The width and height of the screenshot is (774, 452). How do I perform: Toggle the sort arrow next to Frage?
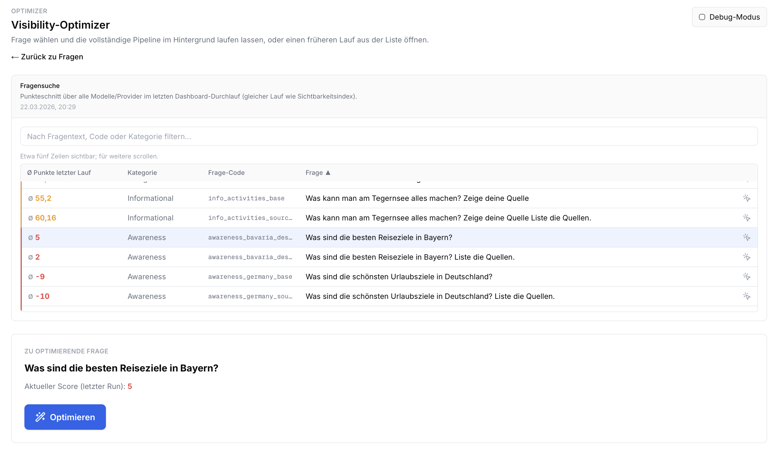coord(328,173)
